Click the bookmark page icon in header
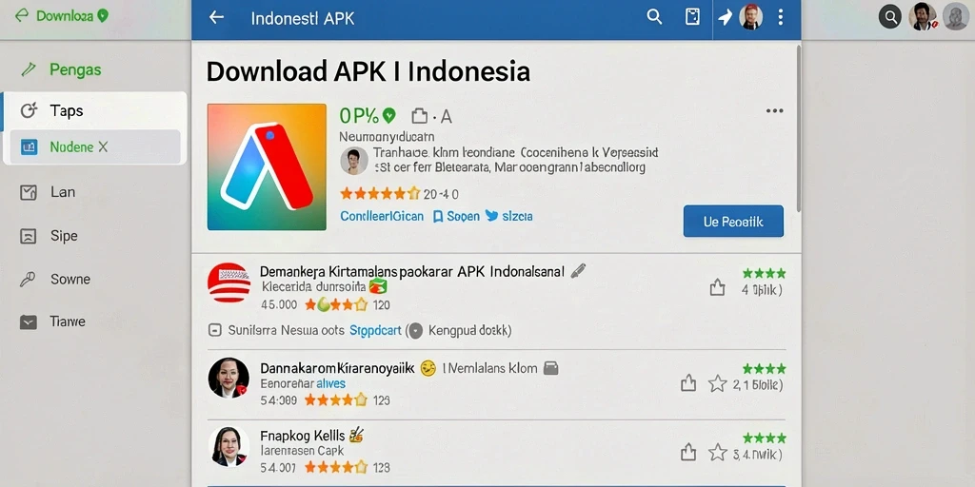975x487 pixels. click(692, 17)
